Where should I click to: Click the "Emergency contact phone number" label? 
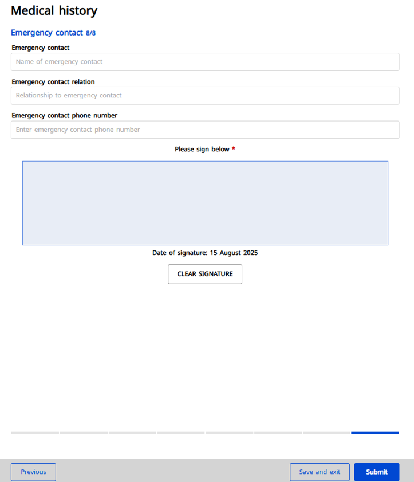[x=64, y=116]
